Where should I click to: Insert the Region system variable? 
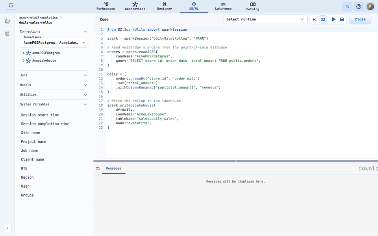click(27, 177)
